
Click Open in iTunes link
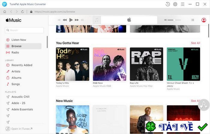tap(19, 129)
